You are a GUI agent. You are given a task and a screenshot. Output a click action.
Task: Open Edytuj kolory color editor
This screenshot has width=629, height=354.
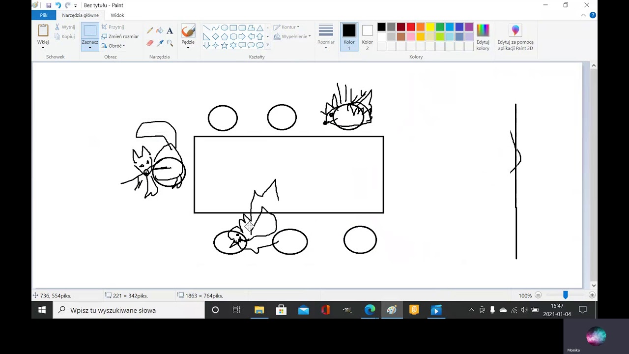pyautogui.click(x=483, y=37)
